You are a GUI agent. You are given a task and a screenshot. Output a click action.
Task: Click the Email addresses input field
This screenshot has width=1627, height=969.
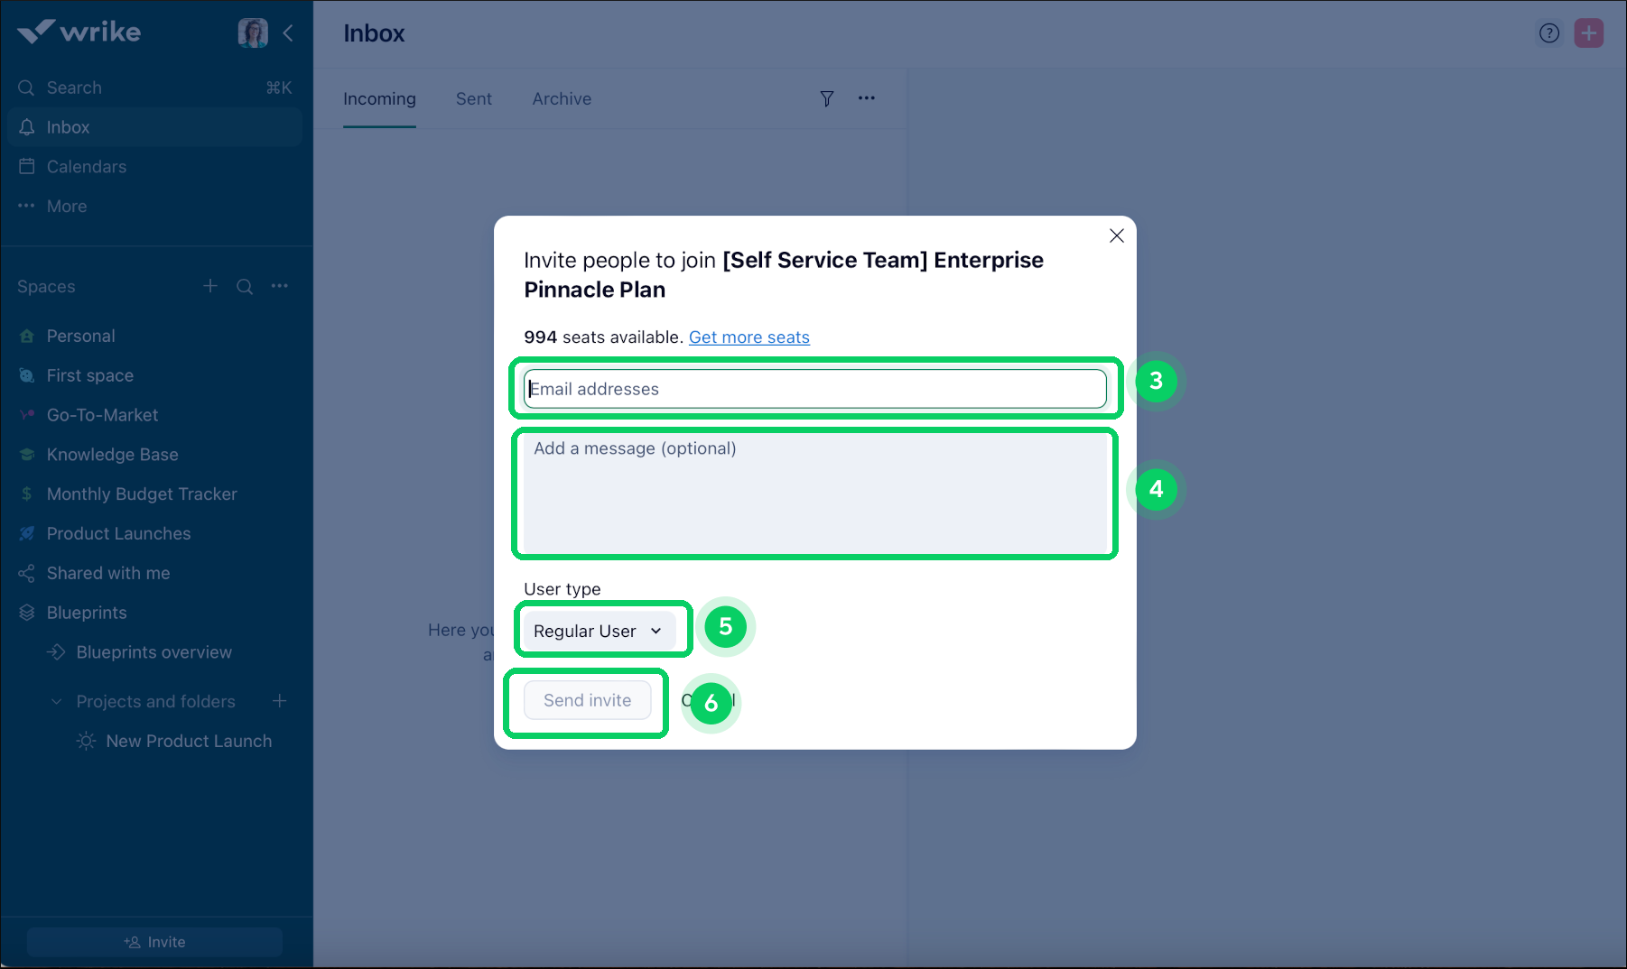(x=813, y=389)
